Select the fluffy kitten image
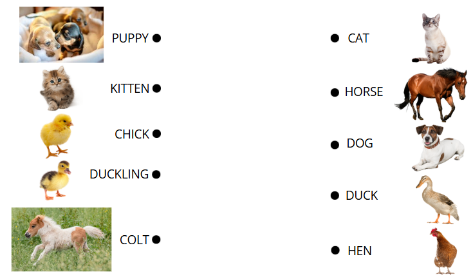The width and height of the screenshot is (473, 279). click(58, 88)
